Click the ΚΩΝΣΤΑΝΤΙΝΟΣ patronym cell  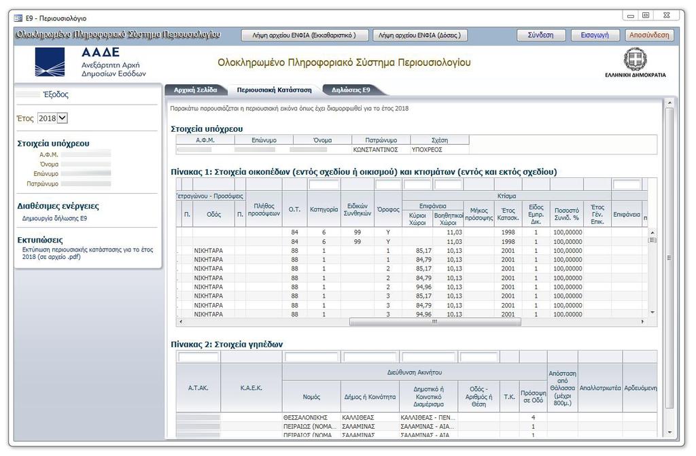point(381,150)
